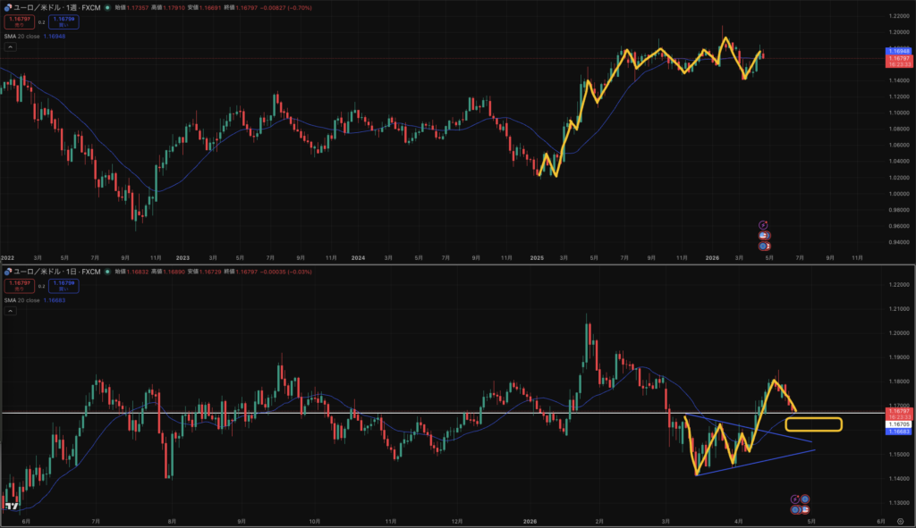Image resolution: width=916 pixels, height=528 pixels.
Task: Click the sell price button on weekly chart
Action: click(x=17, y=21)
